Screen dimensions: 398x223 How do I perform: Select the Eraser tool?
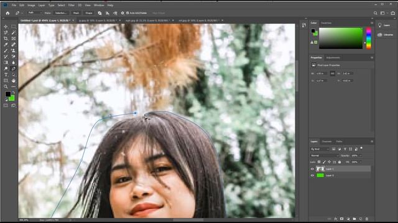point(14,56)
